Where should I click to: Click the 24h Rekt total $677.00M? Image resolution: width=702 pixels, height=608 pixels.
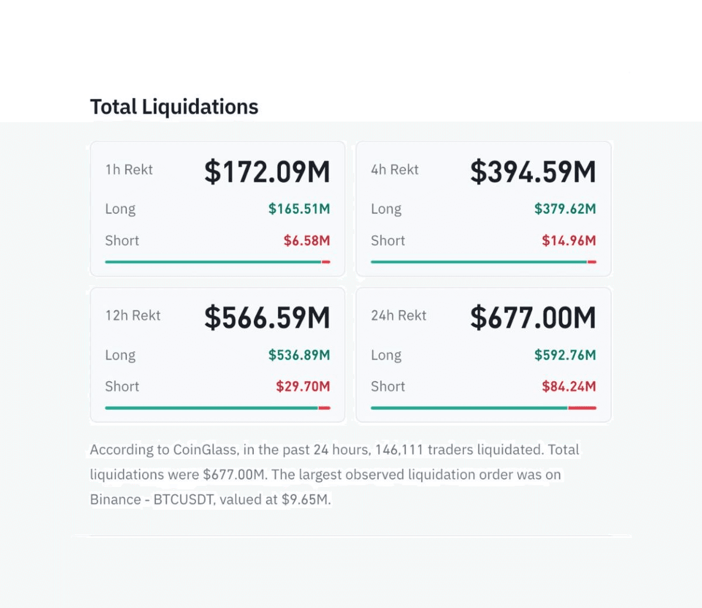pyautogui.click(x=533, y=317)
